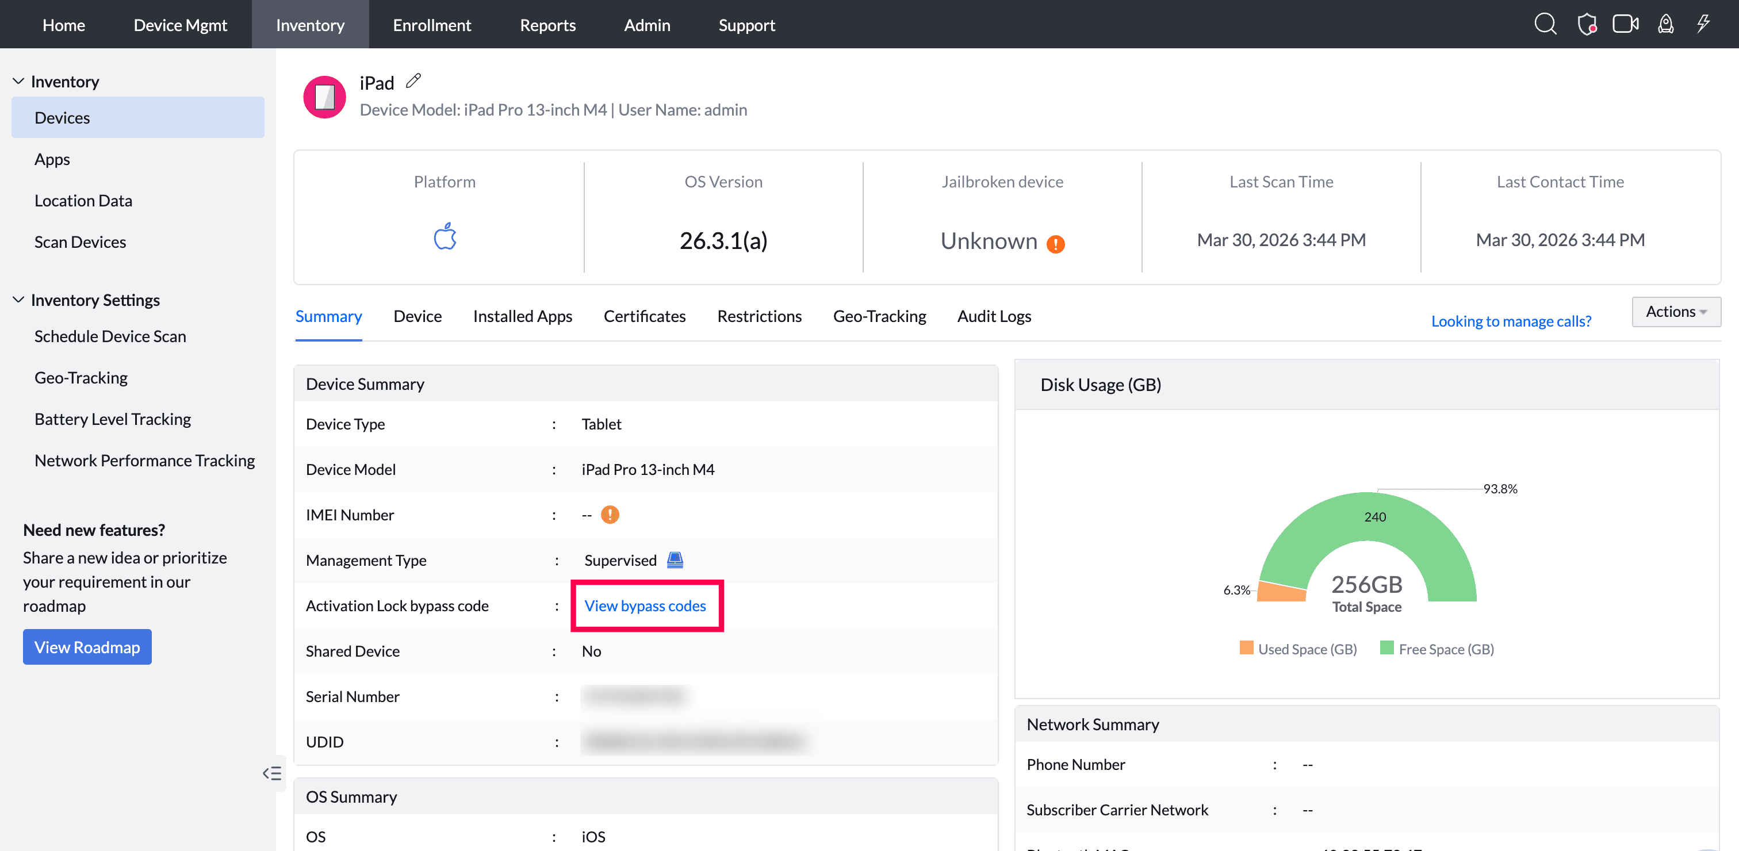Click the rocket quick-launch icon

1665,24
